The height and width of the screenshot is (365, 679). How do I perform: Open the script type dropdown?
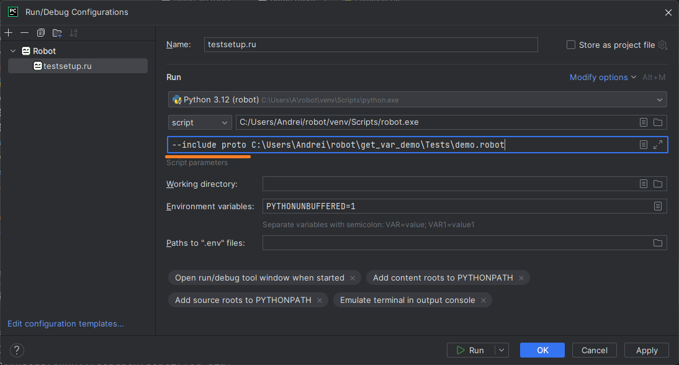pos(200,122)
